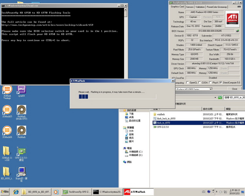Open the language bar options arrow
The image size is (245, 196).
pyautogui.click(x=213, y=192)
